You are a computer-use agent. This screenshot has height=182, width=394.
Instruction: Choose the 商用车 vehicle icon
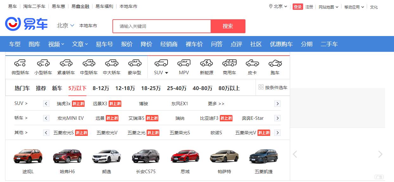pos(229,63)
